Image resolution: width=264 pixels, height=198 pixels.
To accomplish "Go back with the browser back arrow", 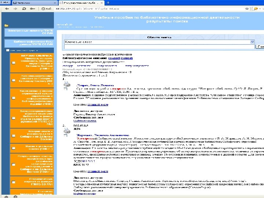I will pyautogui.click(x=7, y=9).
